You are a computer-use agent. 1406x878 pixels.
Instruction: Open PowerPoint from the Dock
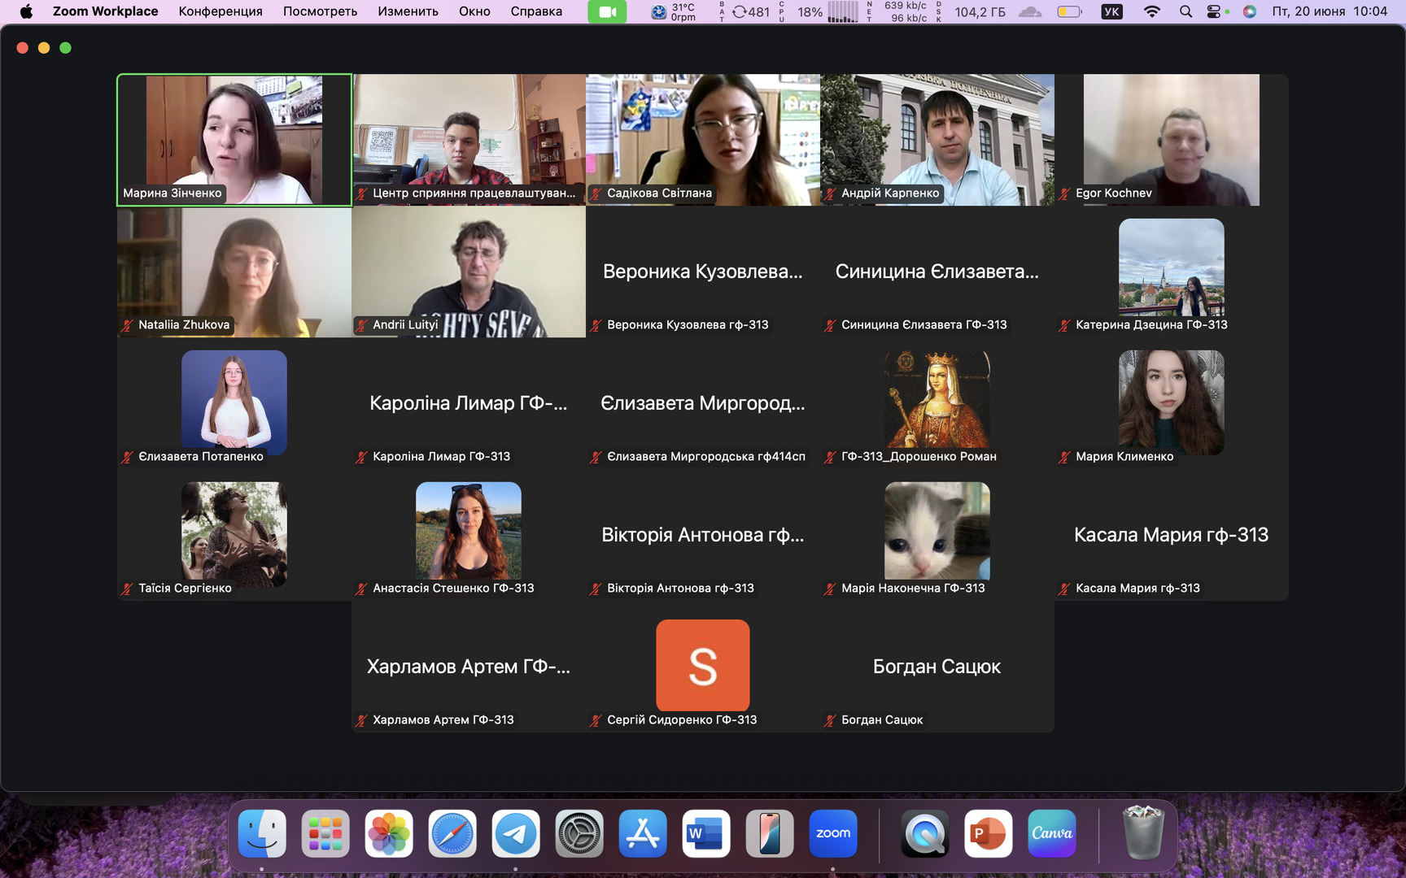(x=988, y=833)
